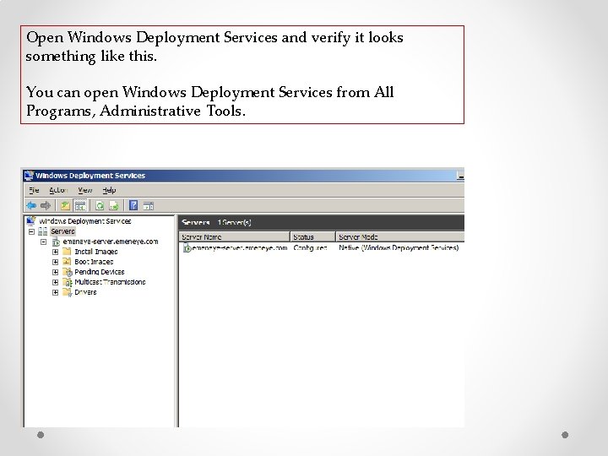Click the Export List toolbar icon

[x=114, y=205]
